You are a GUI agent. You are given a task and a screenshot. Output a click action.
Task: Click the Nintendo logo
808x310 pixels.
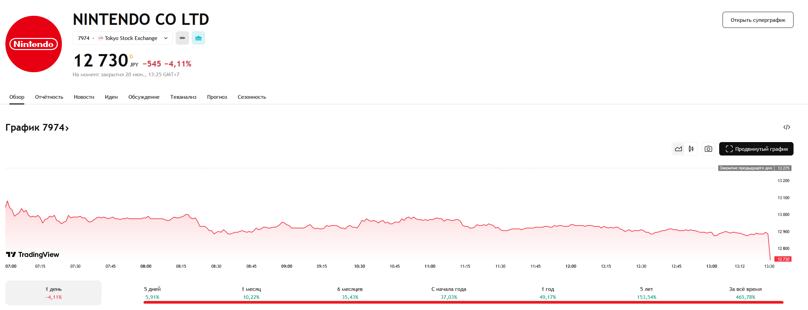(34, 44)
